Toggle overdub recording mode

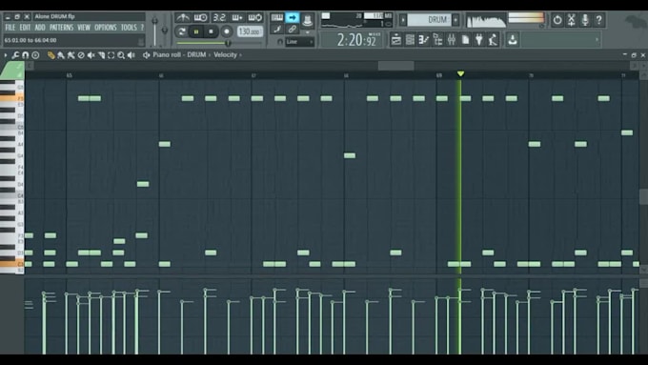[237, 17]
